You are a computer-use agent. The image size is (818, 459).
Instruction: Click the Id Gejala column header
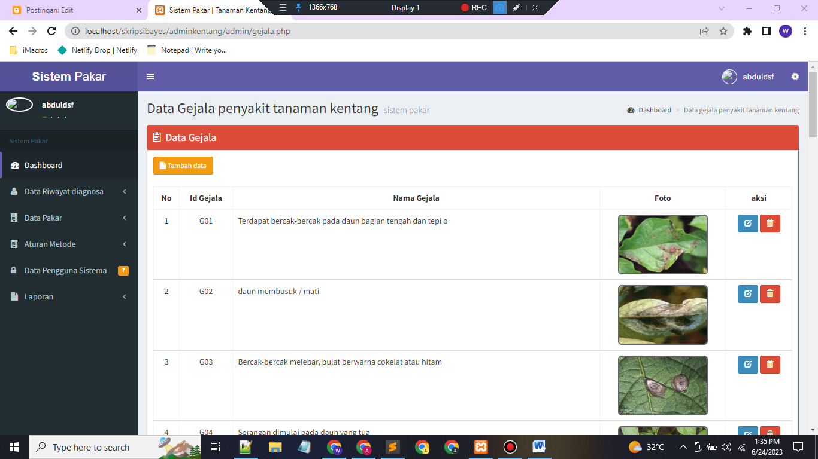point(206,198)
